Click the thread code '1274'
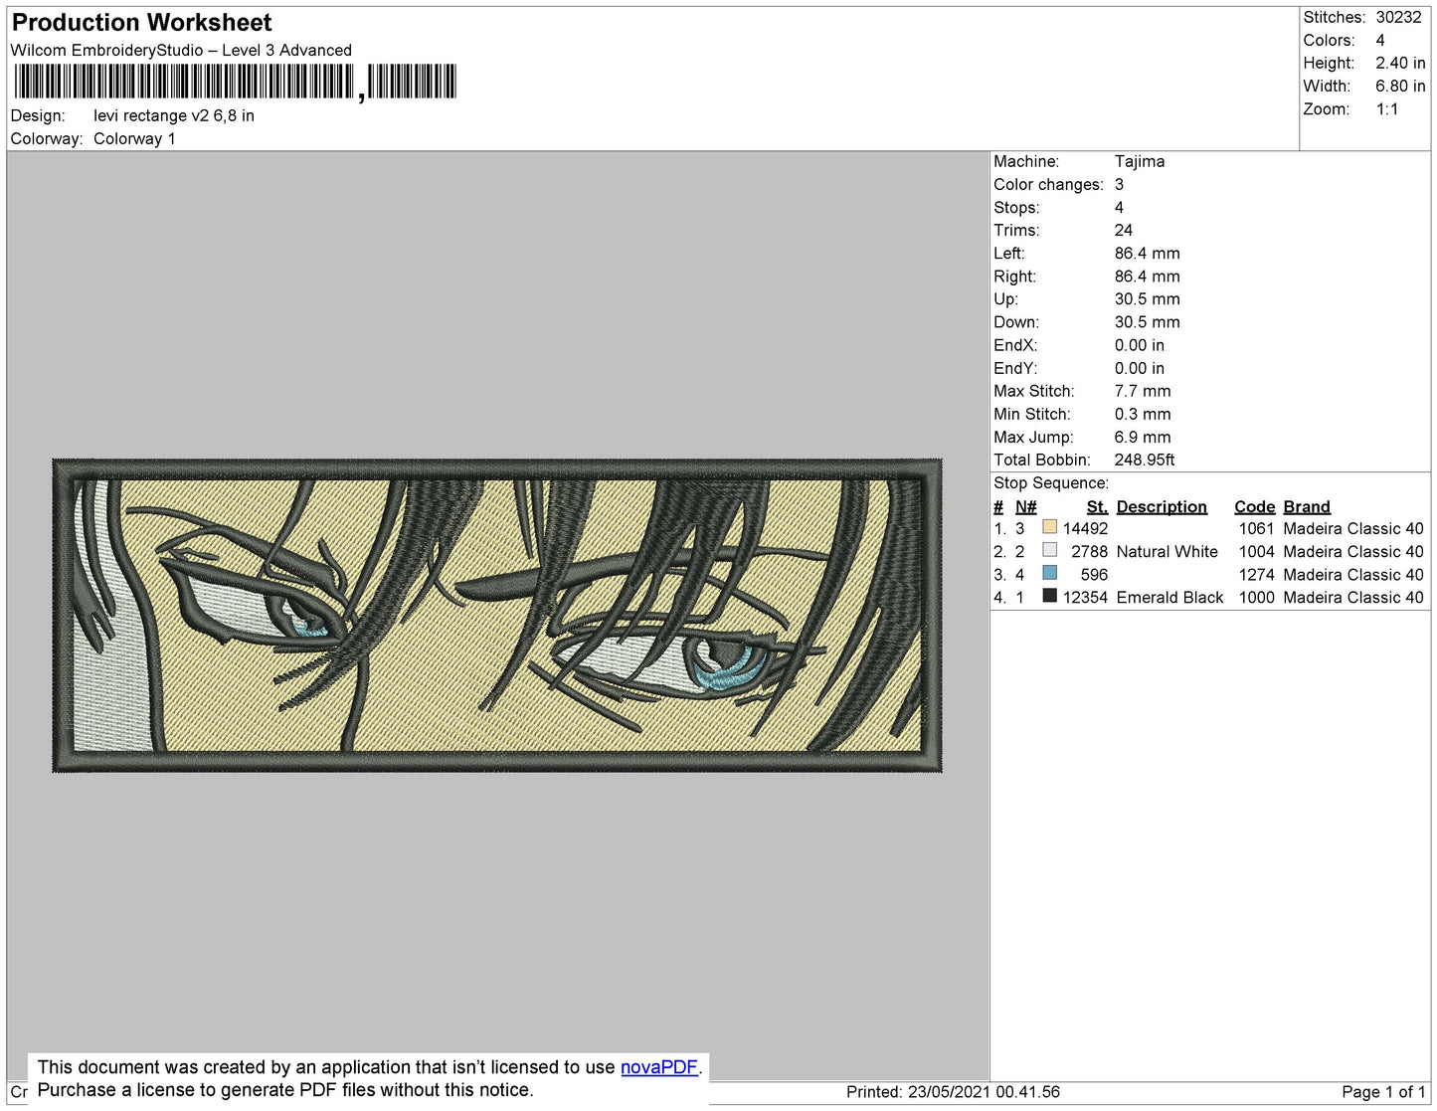 (x=1256, y=575)
